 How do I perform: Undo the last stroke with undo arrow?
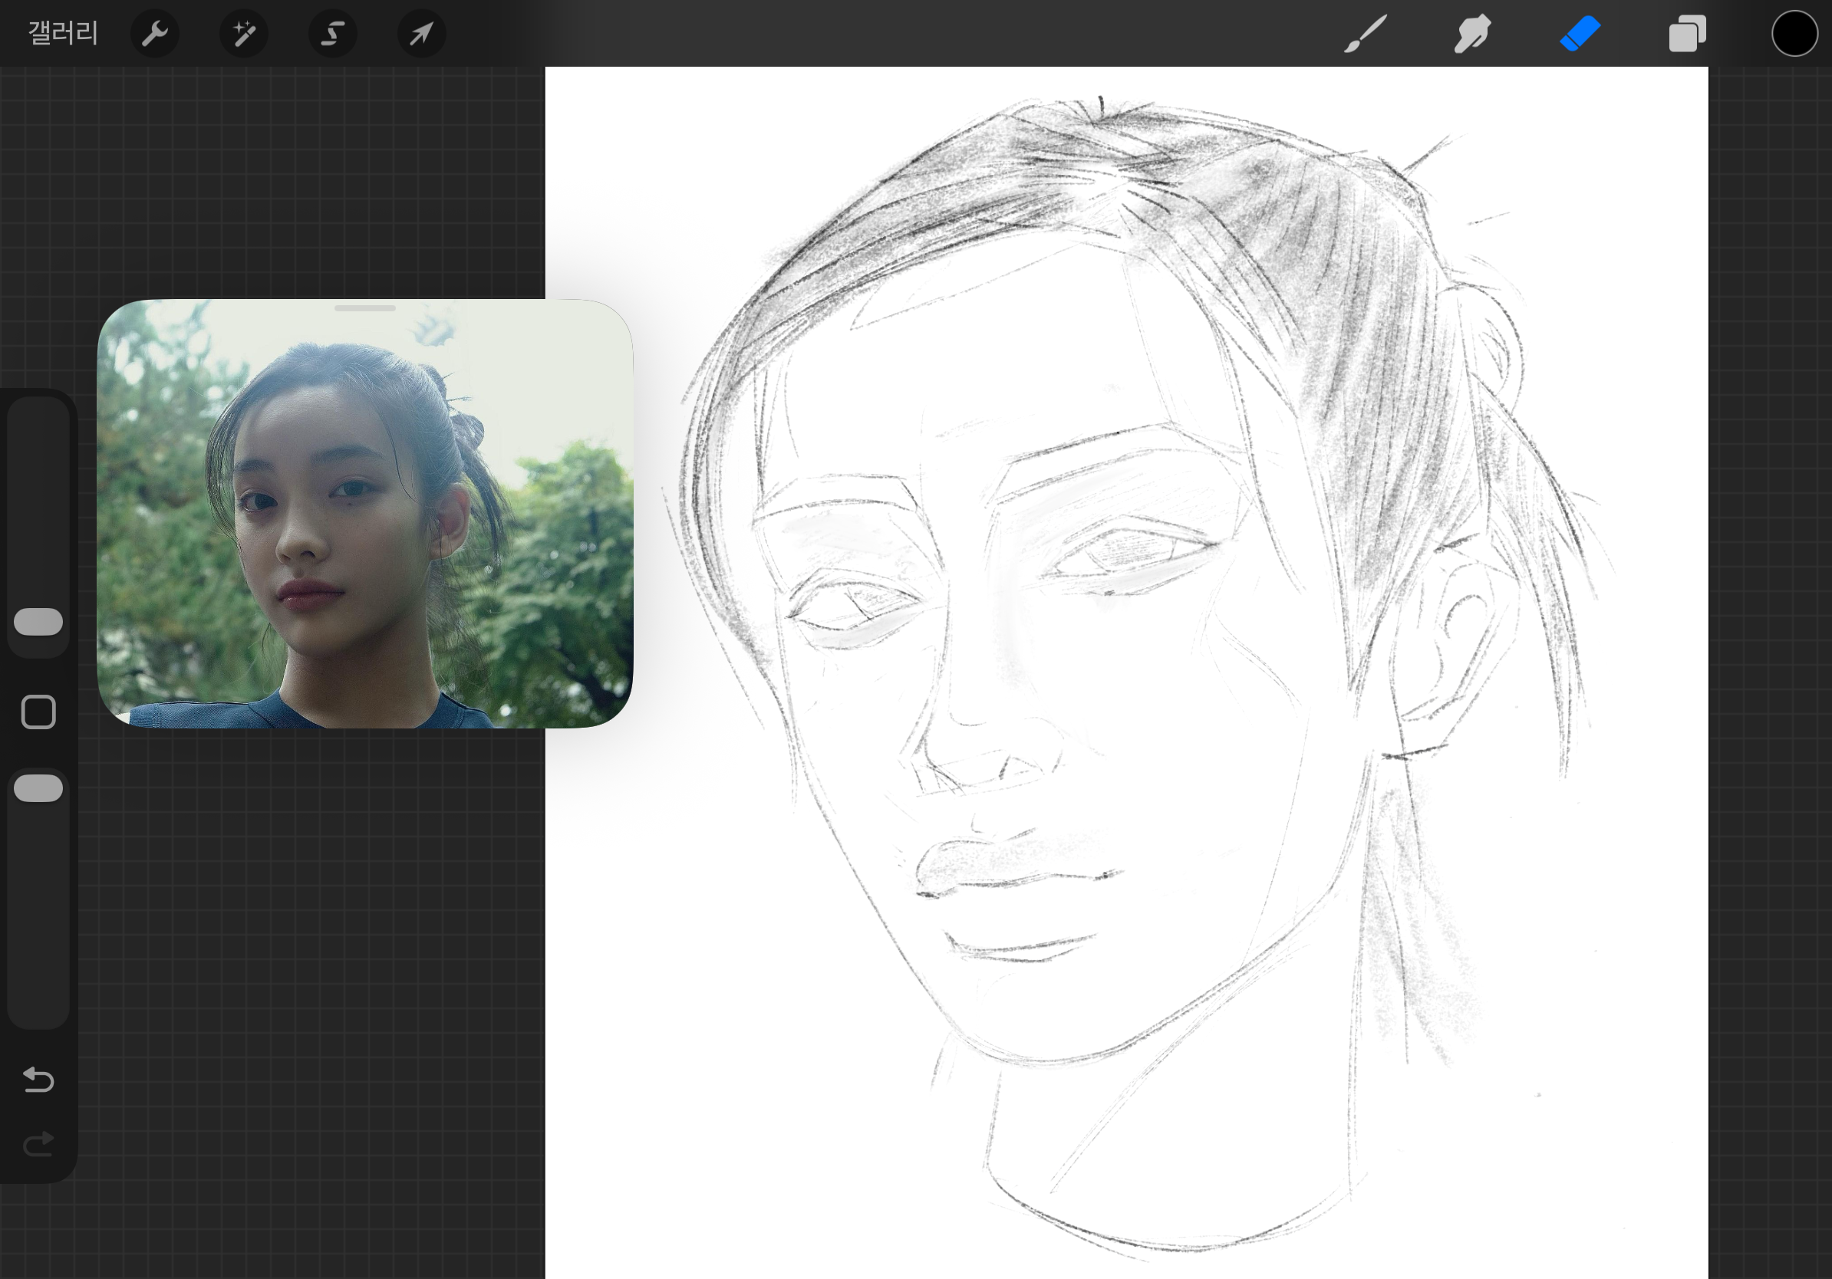click(x=38, y=1080)
